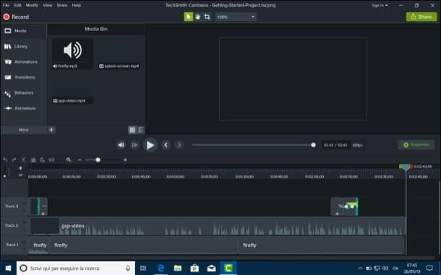Launch Microsoft Edge from taskbar

[x=160, y=269]
